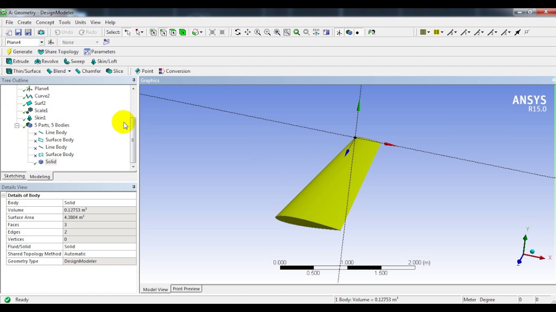The width and height of the screenshot is (556, 312).
Task: Click the grayed-out Undo button
Action: (64, 32)
